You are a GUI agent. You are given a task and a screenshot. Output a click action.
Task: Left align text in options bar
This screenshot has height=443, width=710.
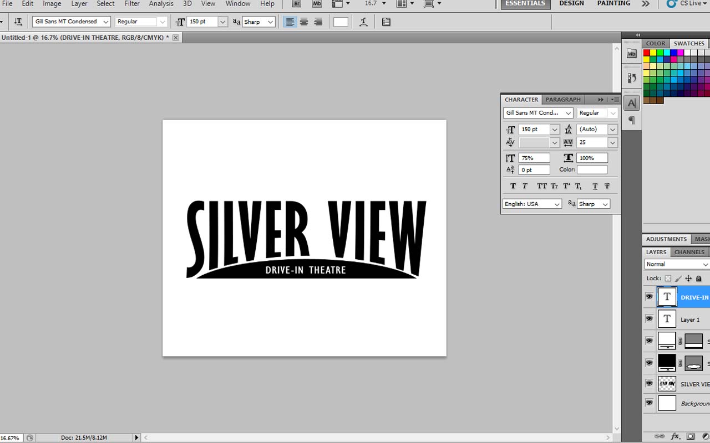pyautogui.click(x=290, y=22)
